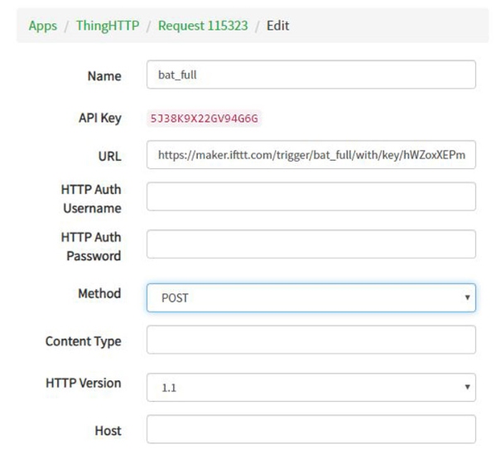Open the Request 115323 breadcrumb link

(202, 26)
